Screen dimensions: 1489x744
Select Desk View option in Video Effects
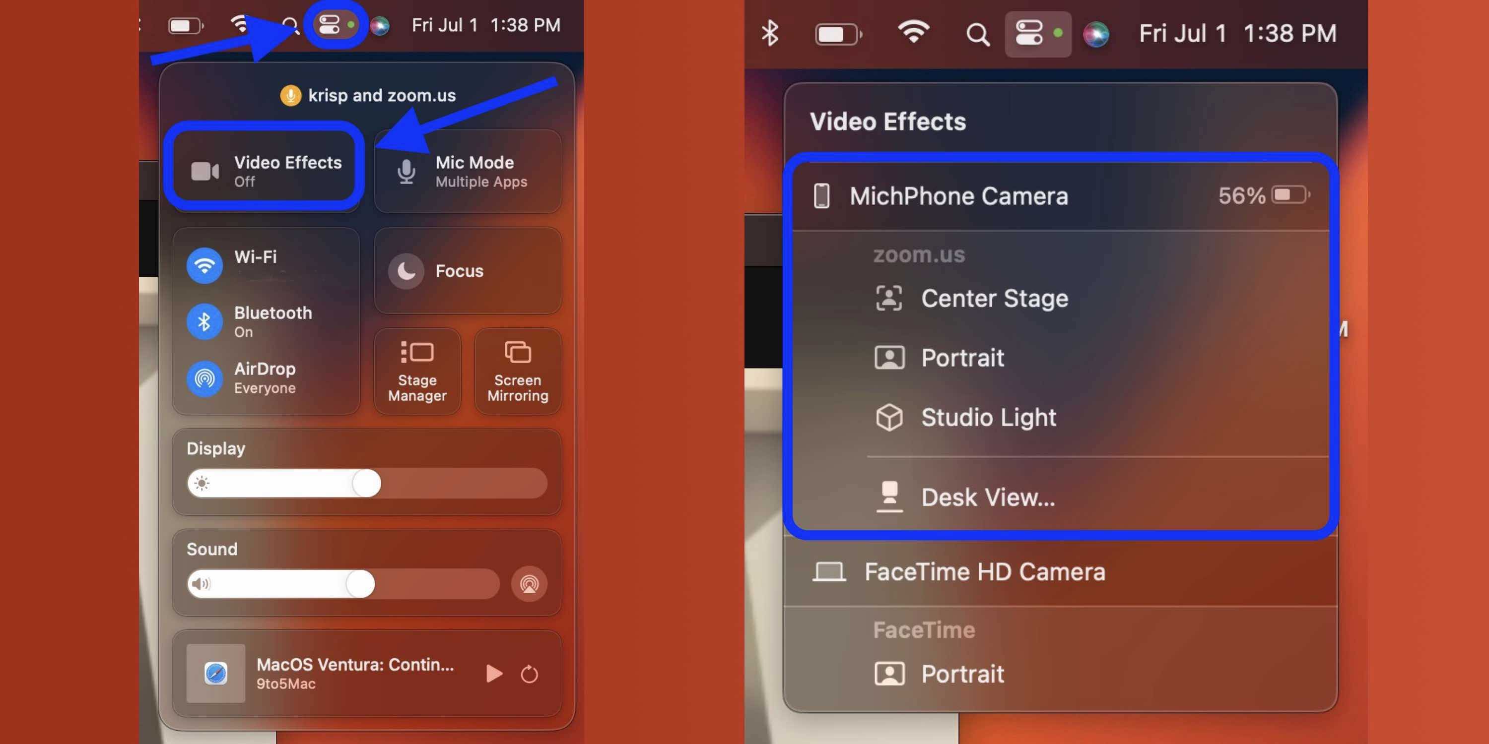[x=988, y=496]
